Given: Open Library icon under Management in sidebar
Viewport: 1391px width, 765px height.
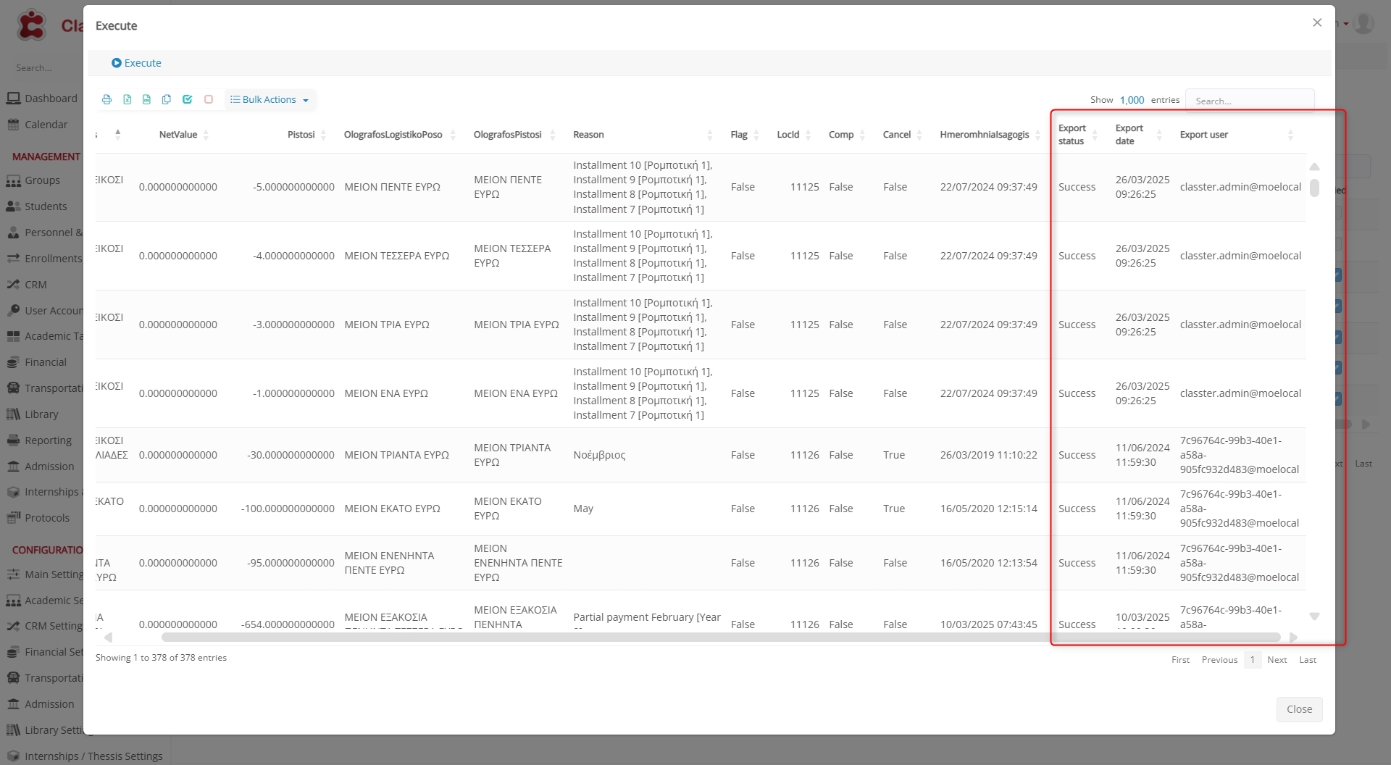Looking at the screenshot, I should click(13, 414).
